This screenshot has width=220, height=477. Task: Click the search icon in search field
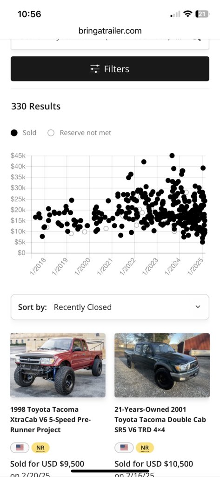(x=197, y=39)
